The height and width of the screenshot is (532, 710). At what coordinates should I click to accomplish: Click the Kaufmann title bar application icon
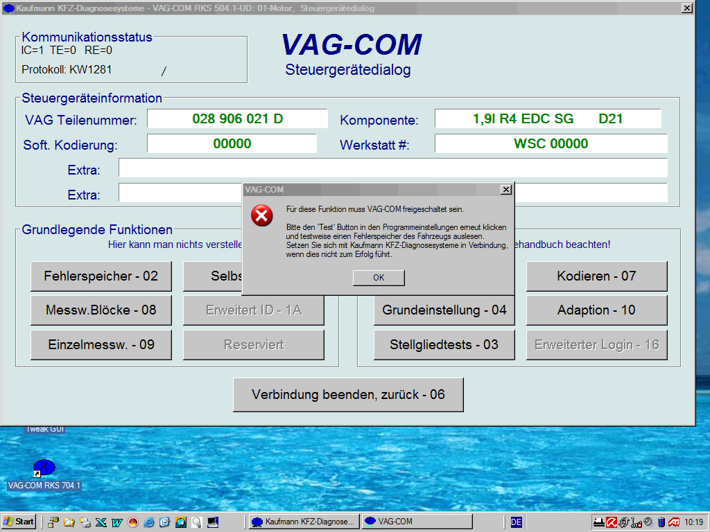click(8, 8)
